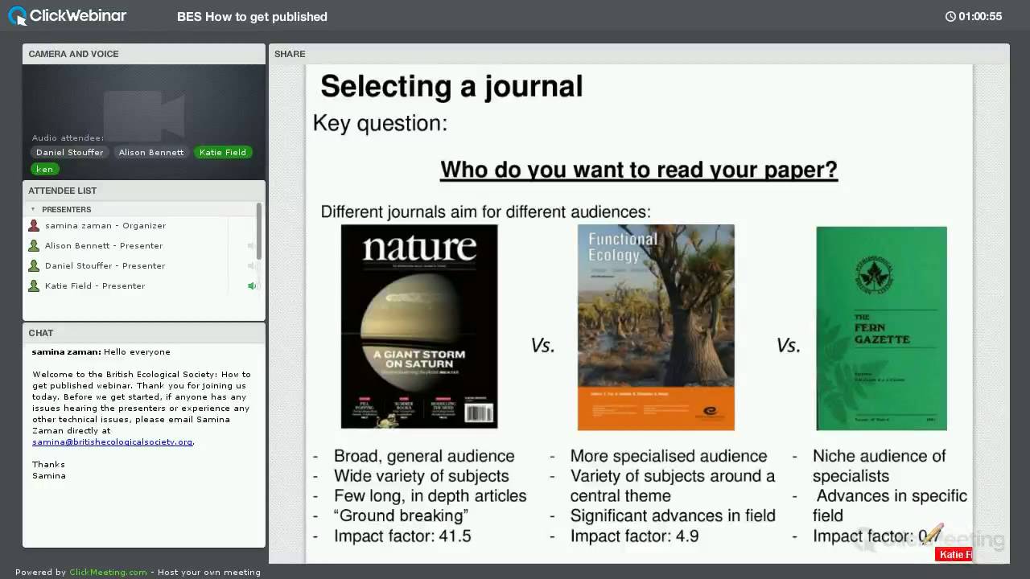Image resolution: width=1030 pixels, height=579 pixels.
Task: Click the SHARE panel header
Action: (639, 54)
